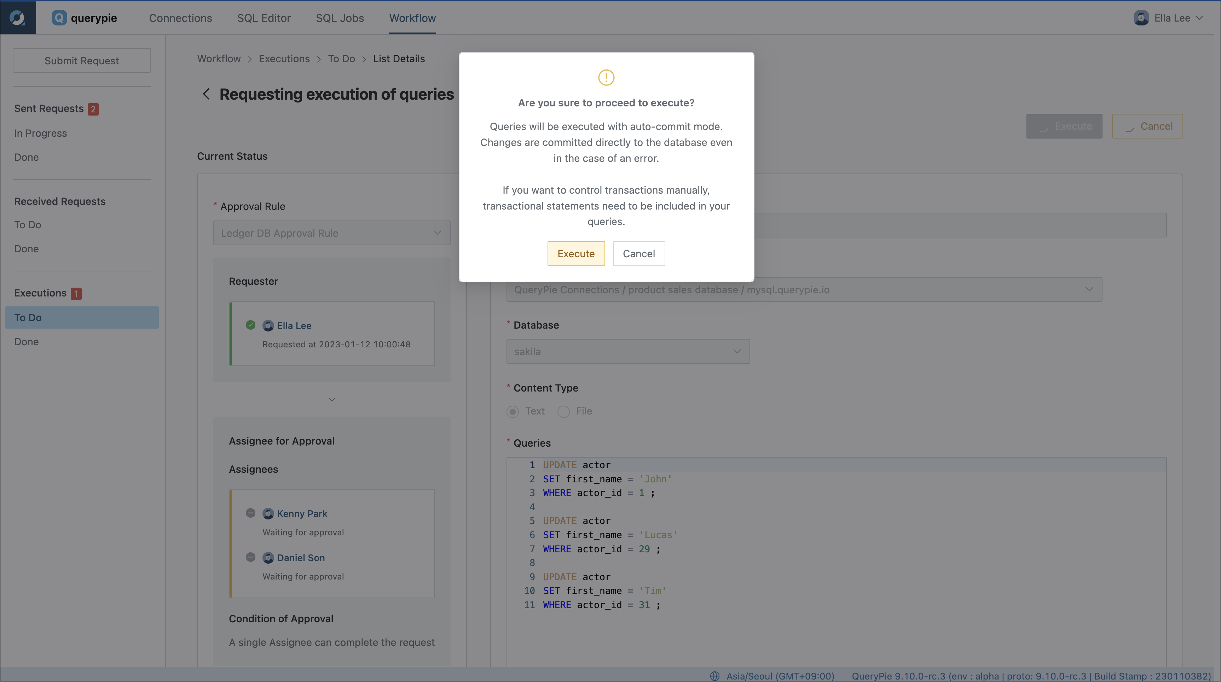Viewport: 1221px width, 682px height.
Task: Click the page-level Cancel button
Action: click(1147, 126)
